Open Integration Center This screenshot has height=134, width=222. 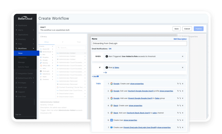(x=25, y=74)
